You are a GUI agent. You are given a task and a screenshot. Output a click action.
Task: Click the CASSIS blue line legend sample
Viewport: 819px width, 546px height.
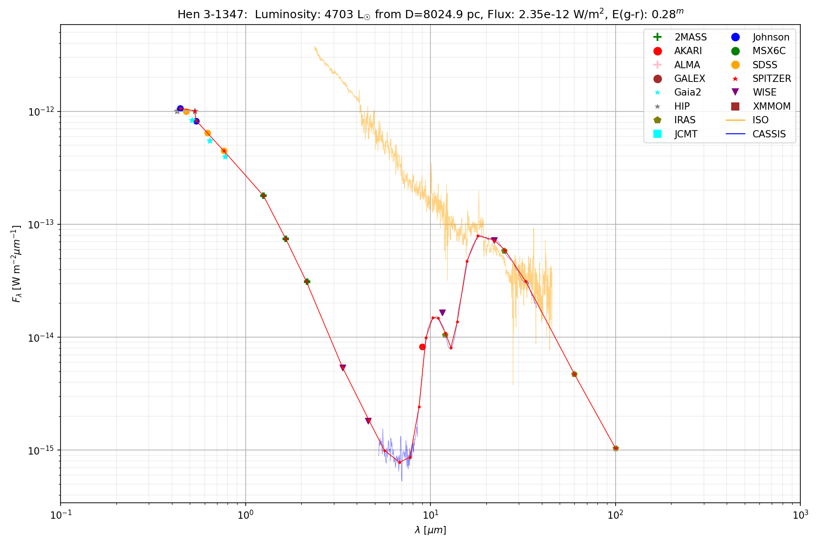coord(735,134)
